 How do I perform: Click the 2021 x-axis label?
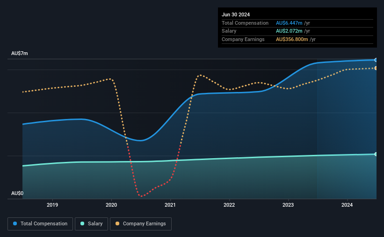pos(170,205)
